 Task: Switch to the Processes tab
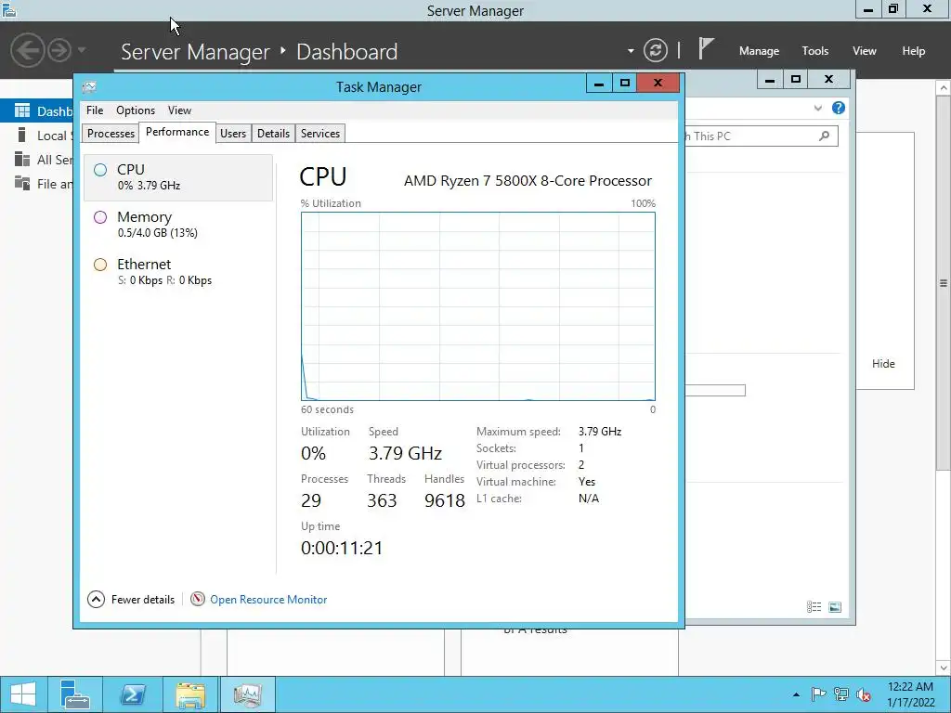111,134
